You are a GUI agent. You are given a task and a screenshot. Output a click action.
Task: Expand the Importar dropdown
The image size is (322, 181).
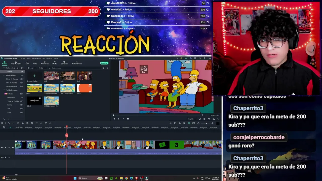pyautogui.click(x=32, y=68)
